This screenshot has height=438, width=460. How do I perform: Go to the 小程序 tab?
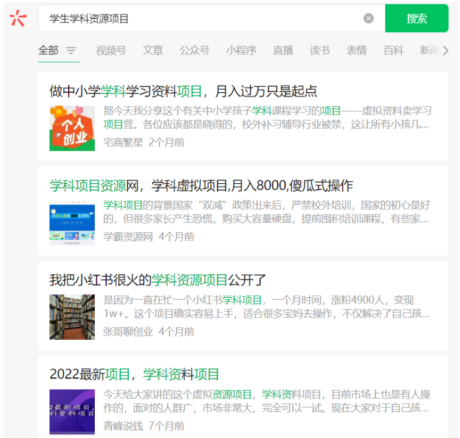241,50
